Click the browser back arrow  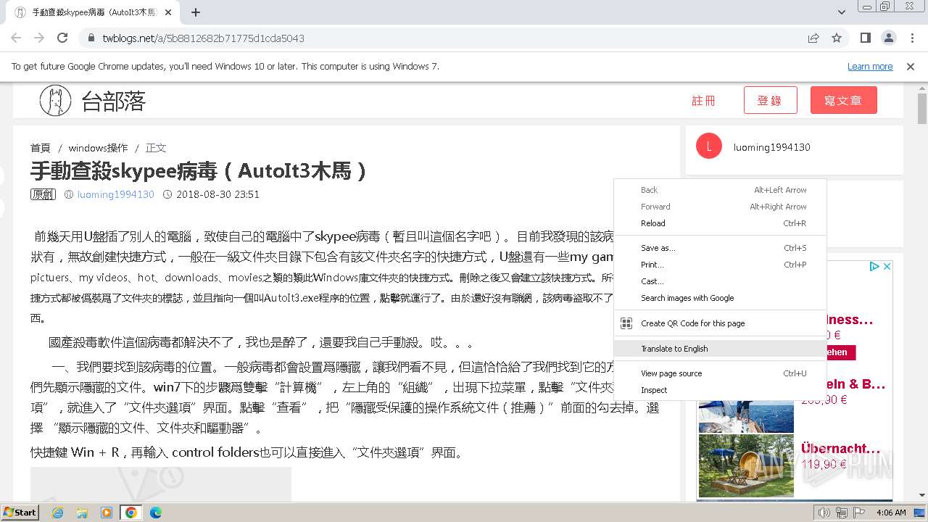pyautogui.click(x=16, y=38)
